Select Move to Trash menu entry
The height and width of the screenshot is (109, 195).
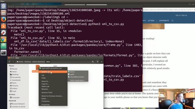(53, 92)
